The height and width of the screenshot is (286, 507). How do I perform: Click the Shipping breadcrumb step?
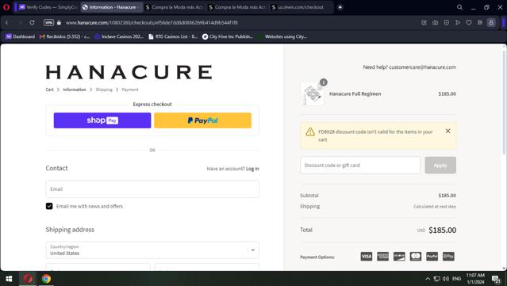pyautogui.click(x=104, y=90)
